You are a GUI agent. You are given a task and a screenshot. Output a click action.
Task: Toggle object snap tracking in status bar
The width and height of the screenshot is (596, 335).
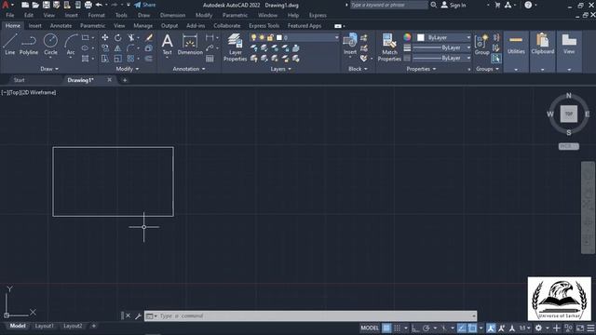point(462,328)
